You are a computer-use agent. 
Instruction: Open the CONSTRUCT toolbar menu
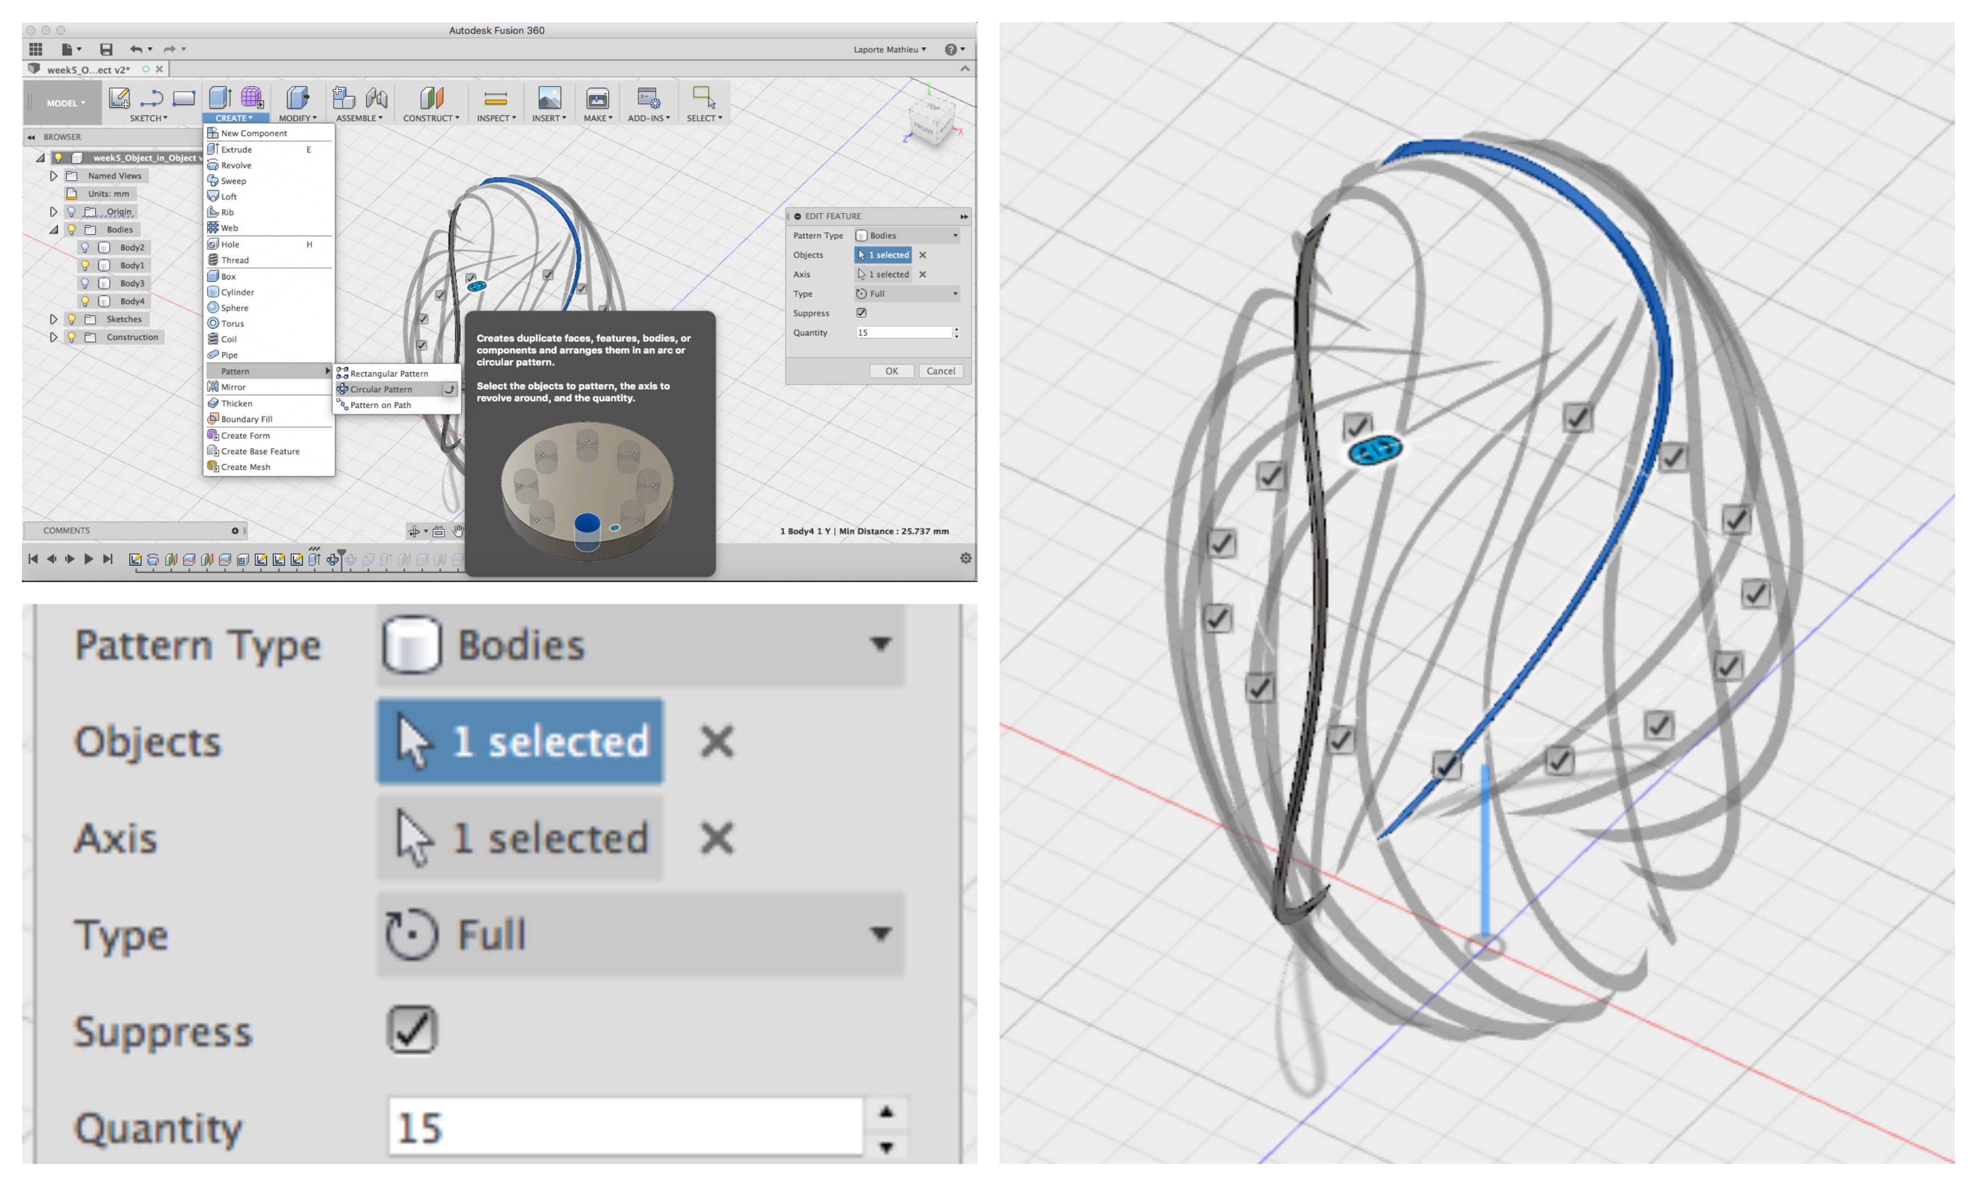point(431,118)
